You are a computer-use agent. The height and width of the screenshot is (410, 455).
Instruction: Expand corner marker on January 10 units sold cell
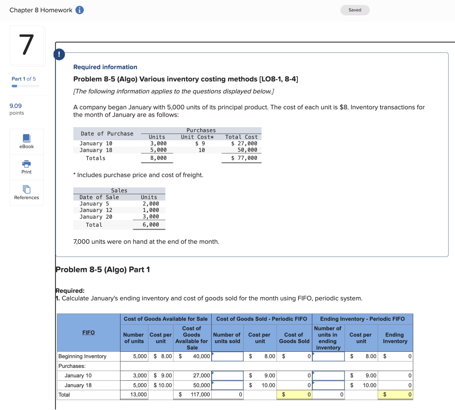pos(212,372)
